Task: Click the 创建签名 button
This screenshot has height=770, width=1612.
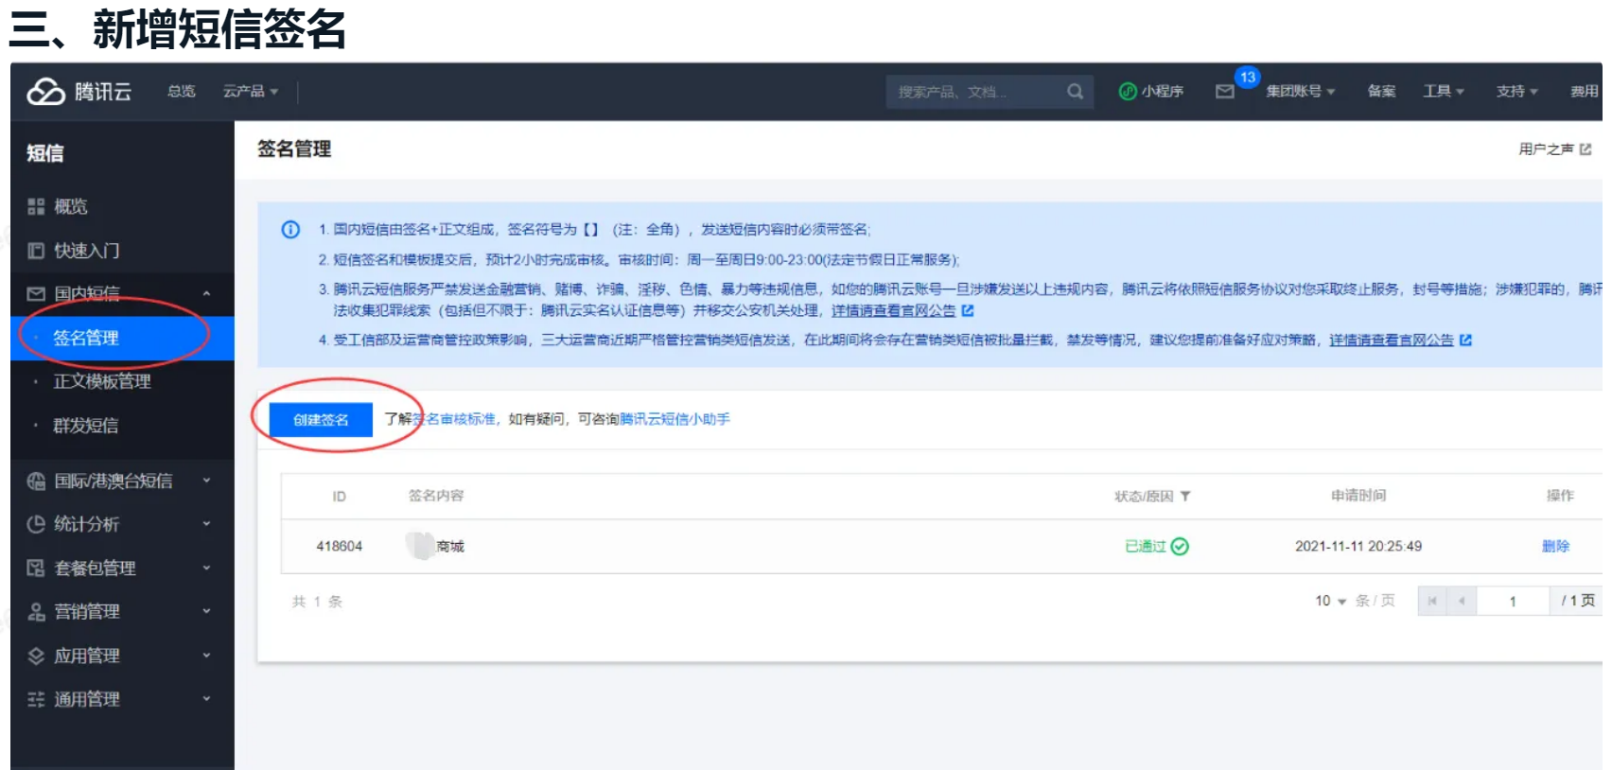Action: pyautogui.click(x=321, y=419)
